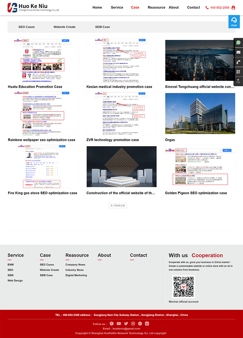Open the QQ penguin icon in the header
This screenshot has height=338, width=243.
tap(233, 8)
